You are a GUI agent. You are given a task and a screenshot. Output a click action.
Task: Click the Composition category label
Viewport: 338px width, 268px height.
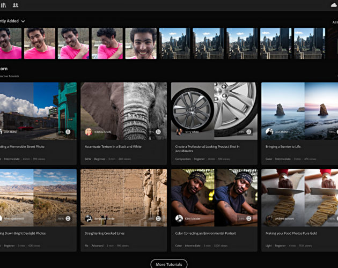point(183,159)
